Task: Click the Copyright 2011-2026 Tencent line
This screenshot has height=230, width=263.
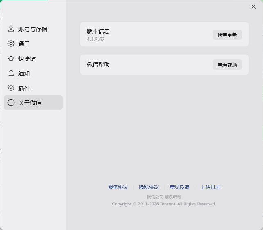Action: [x=164, y=204]
